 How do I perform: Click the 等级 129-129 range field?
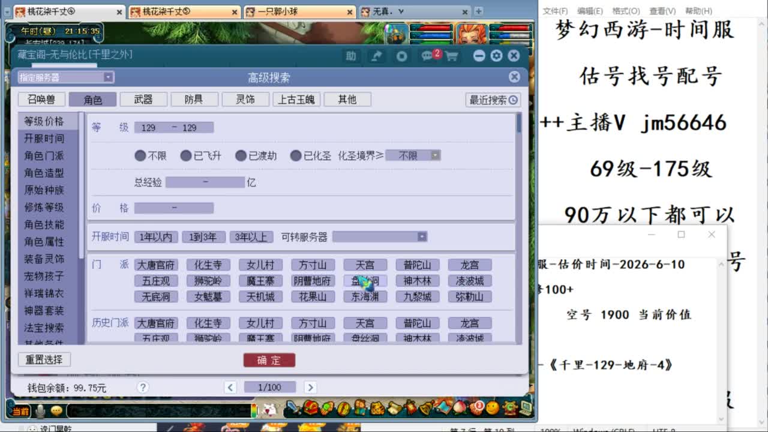point(174,128)
